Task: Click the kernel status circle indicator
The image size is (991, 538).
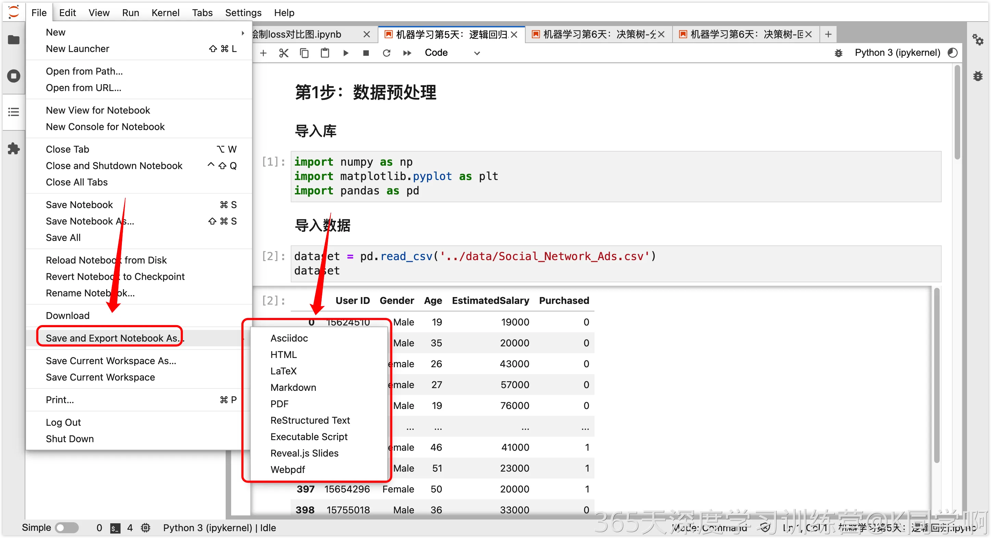Action: pos(953,53)
